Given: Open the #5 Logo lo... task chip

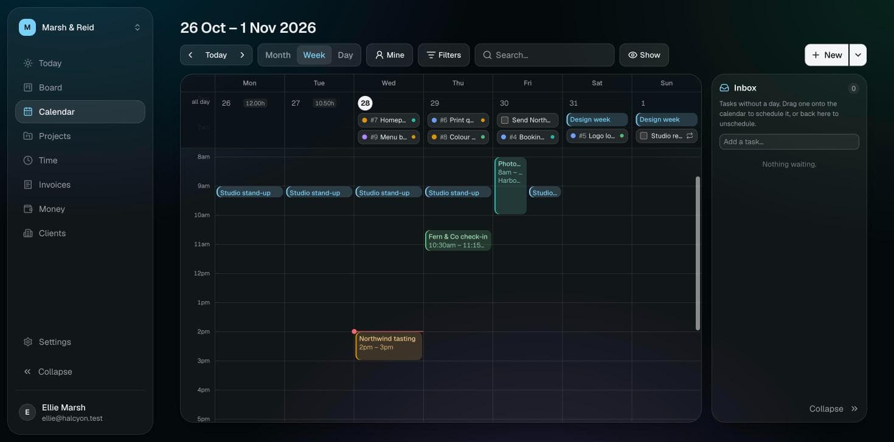Looking at the screenshot, I should [597, 136].
